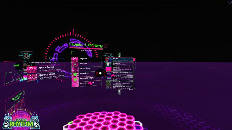The height and width of the screenshot is (130, 232).
Task: Click the green heart beside Favorites
Action: [75, 74]
